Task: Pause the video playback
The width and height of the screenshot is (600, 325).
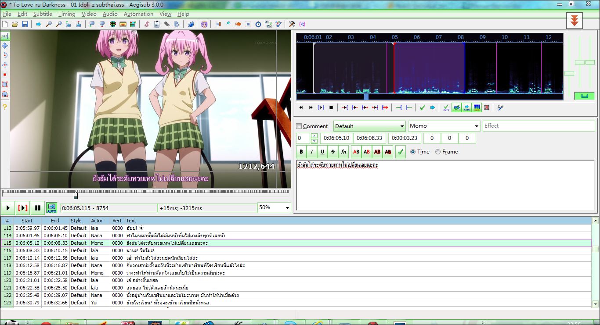Action: [38, 207]
